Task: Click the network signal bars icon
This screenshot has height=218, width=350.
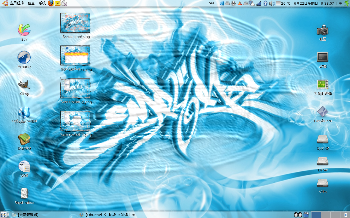Action: [259, 3]
